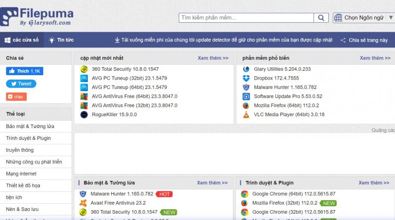
Task: Open the Tin tức menu tab
Action: click(x=61, y=40)
